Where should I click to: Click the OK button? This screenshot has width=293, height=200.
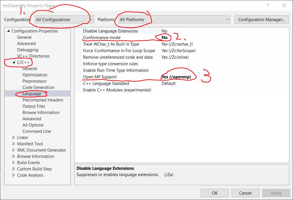pyautogui.click(x=214, y=193)
